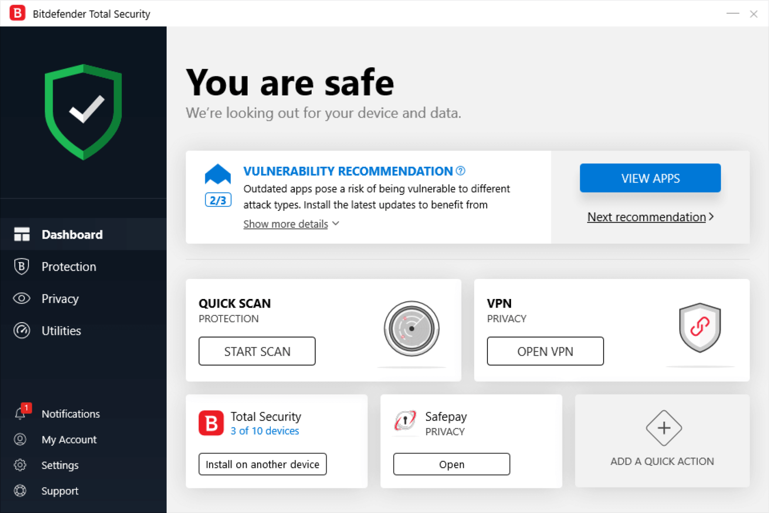
Task: Click the Bitdefender logo in title bar
Action: pos(17,14)
